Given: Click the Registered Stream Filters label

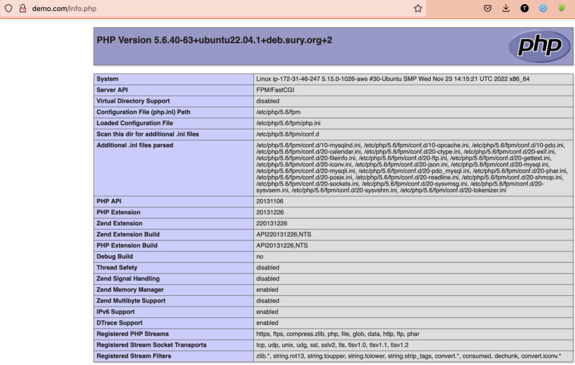Looking at the screenshot, I should pos(134,356).
